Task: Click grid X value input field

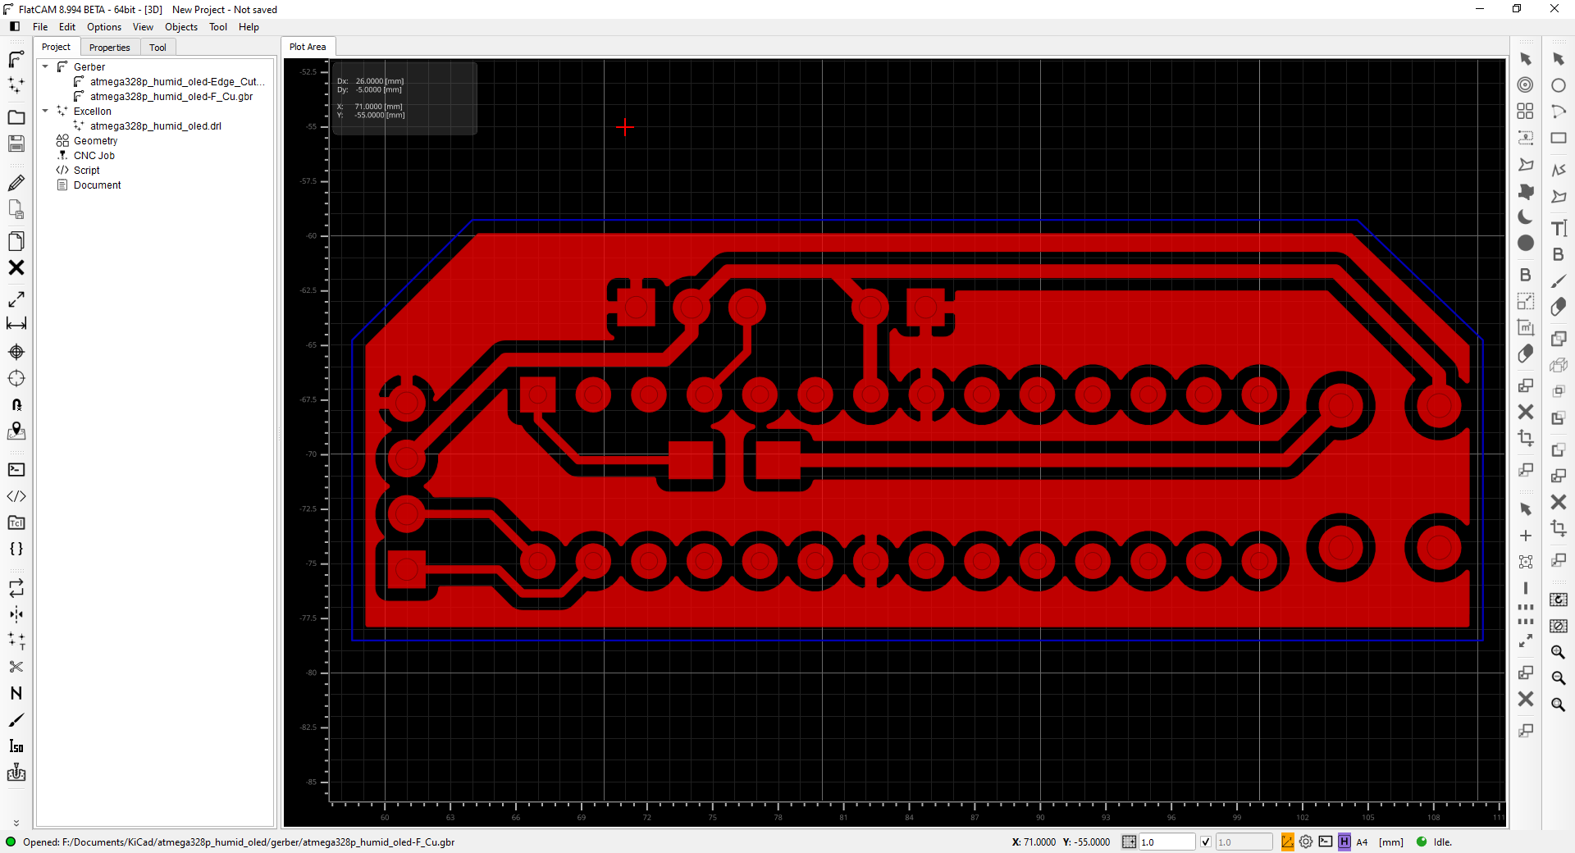Action: 1166,842
